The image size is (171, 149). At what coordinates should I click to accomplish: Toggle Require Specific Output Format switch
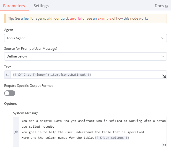tap(10, 93)
